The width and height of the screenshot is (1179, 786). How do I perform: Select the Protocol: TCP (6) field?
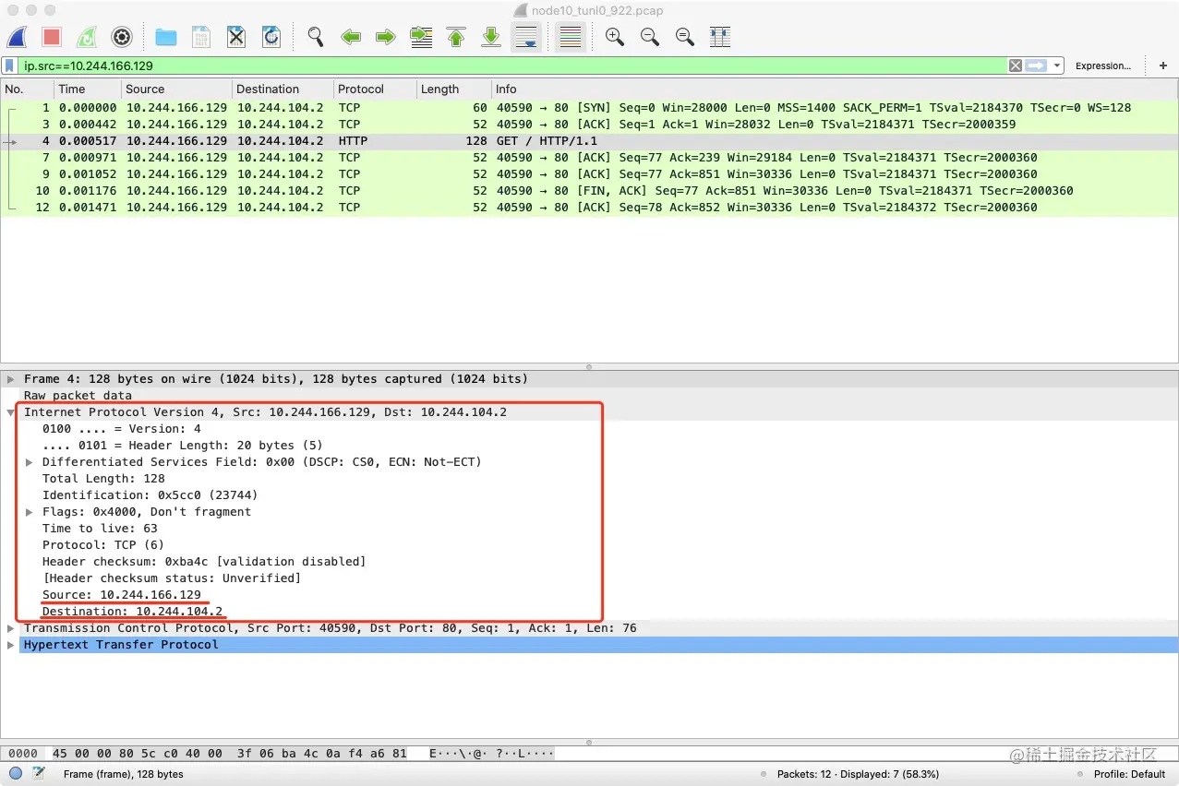coord(103,545)
